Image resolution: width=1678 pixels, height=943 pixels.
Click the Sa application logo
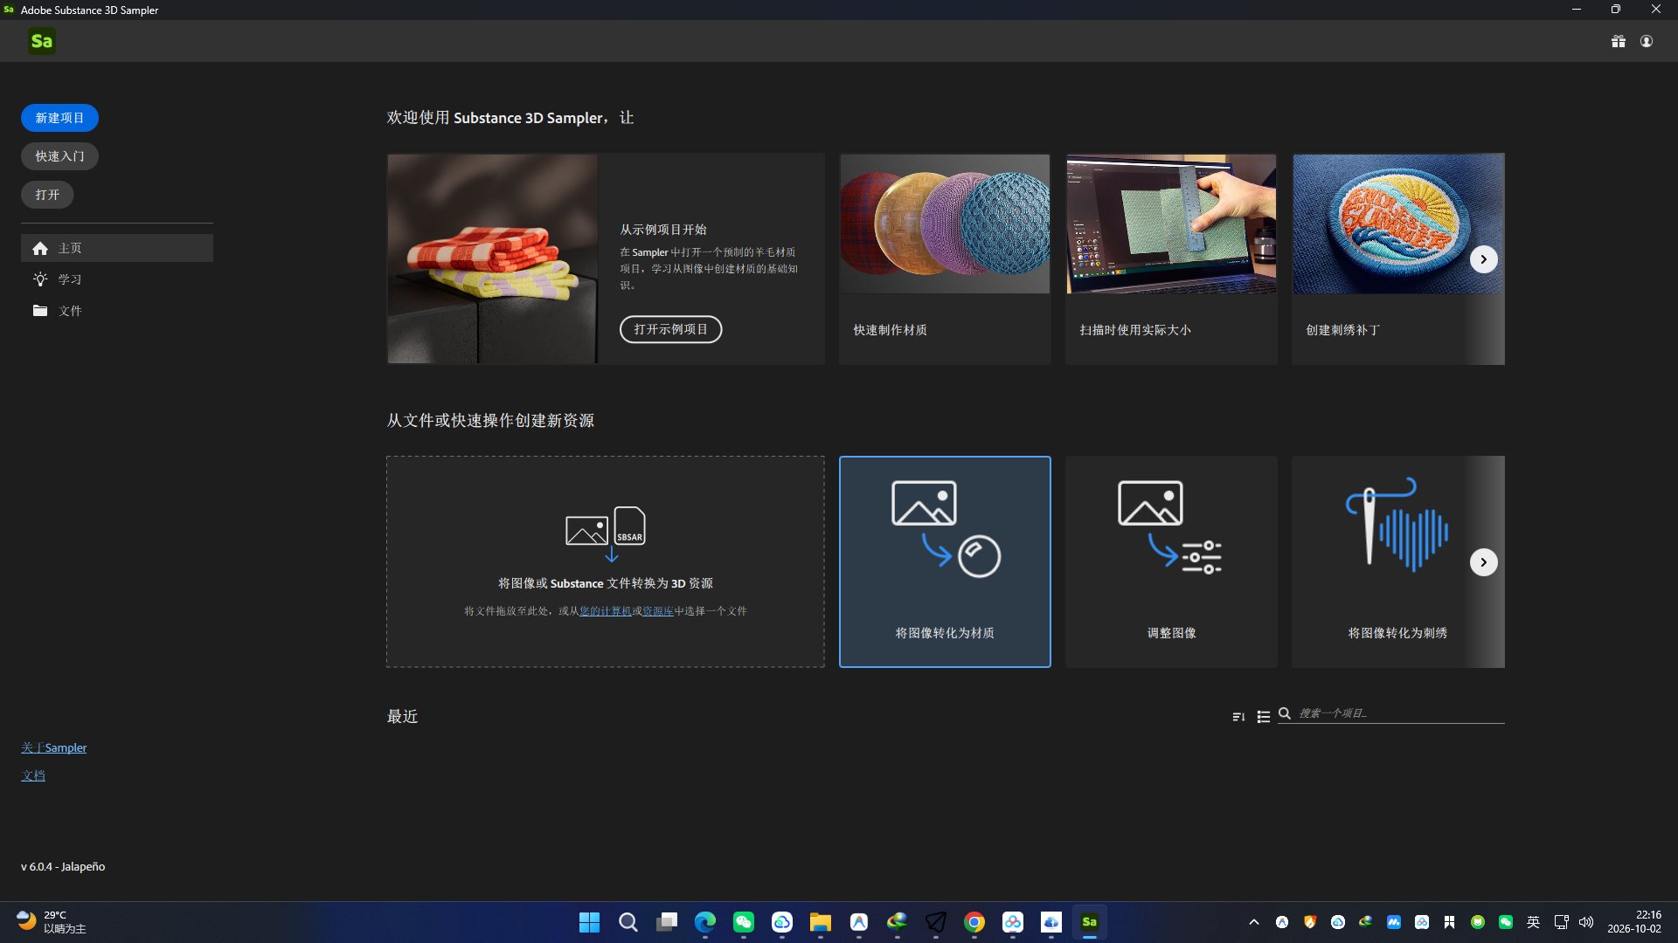click(41, 41)
